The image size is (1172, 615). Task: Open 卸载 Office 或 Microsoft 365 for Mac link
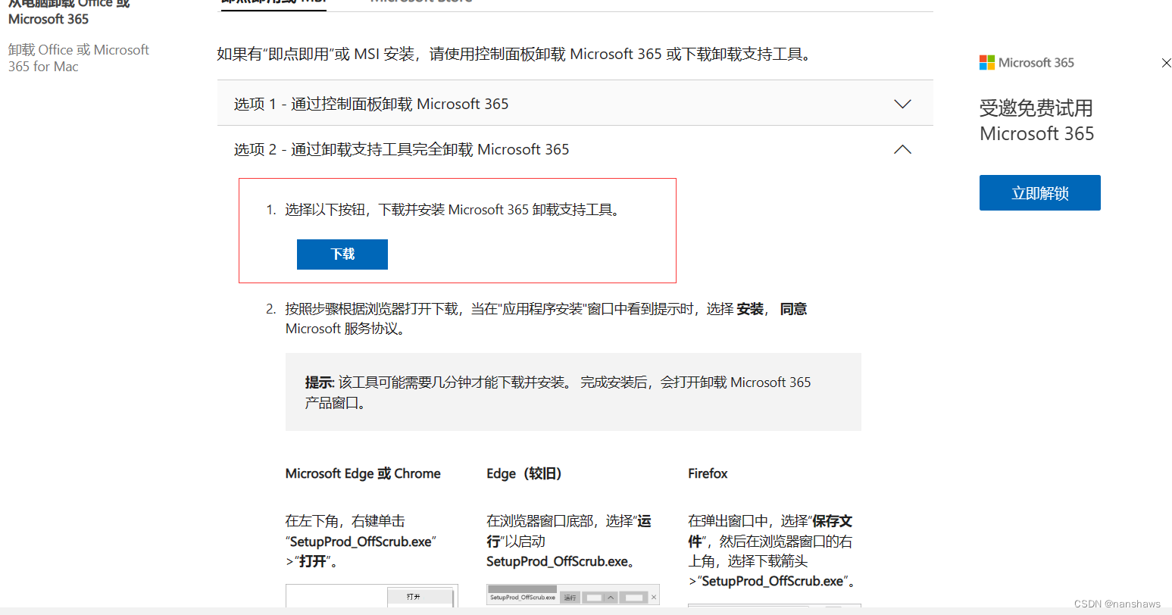point(79,58)
